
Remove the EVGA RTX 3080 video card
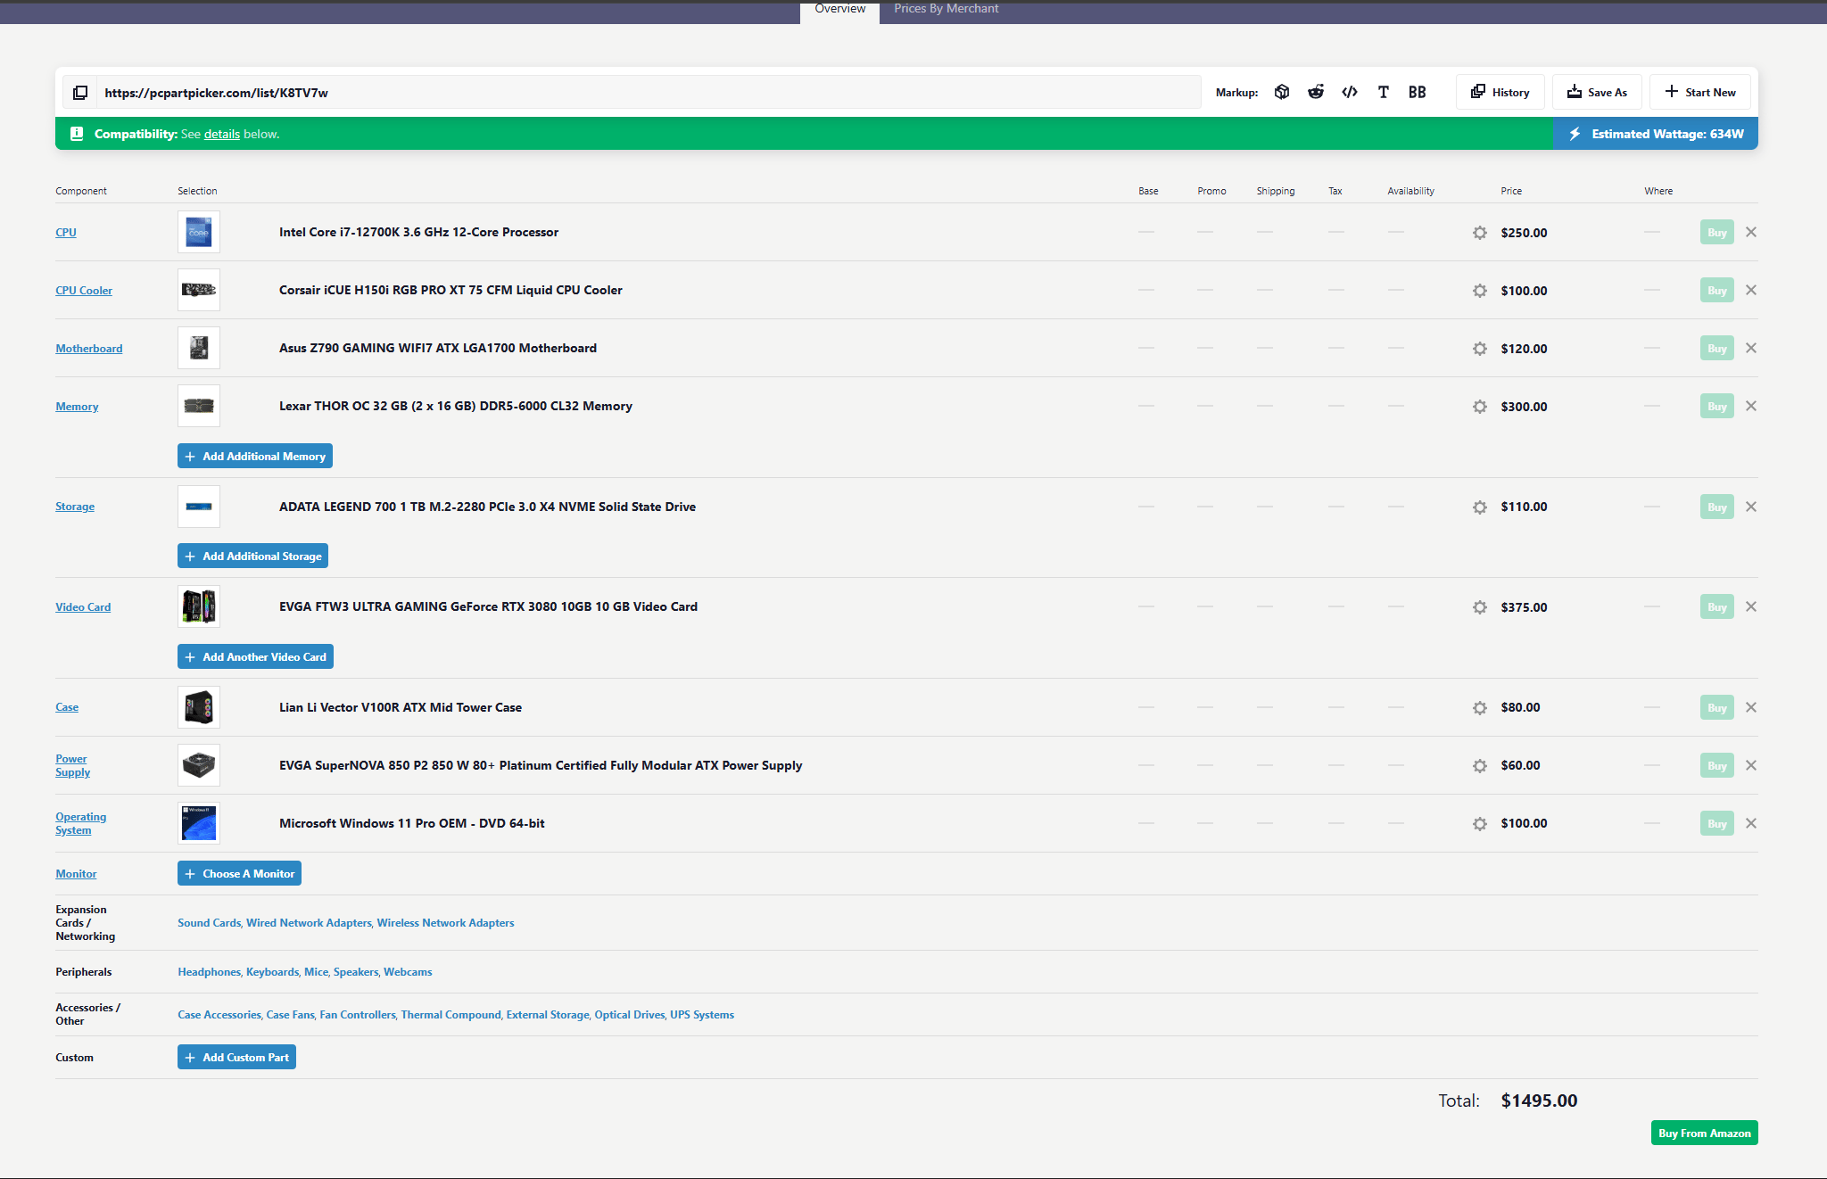click(1751, 606)
